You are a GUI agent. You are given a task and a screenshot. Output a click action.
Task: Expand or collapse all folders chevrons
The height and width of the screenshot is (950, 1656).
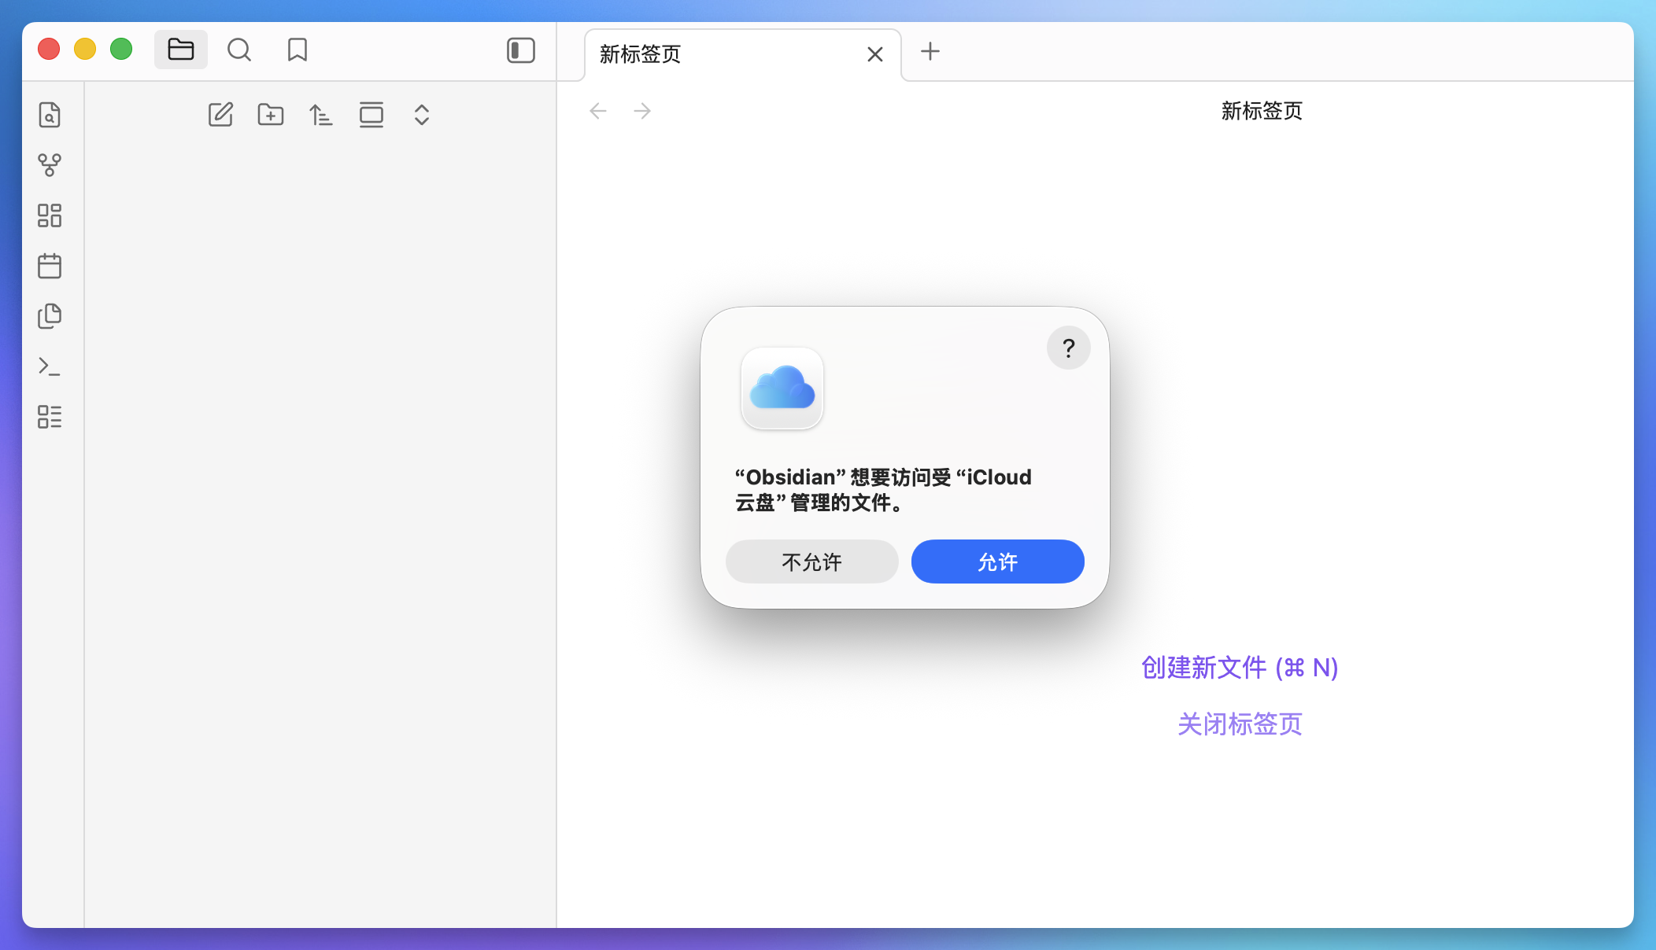click(x=422, y=115)
